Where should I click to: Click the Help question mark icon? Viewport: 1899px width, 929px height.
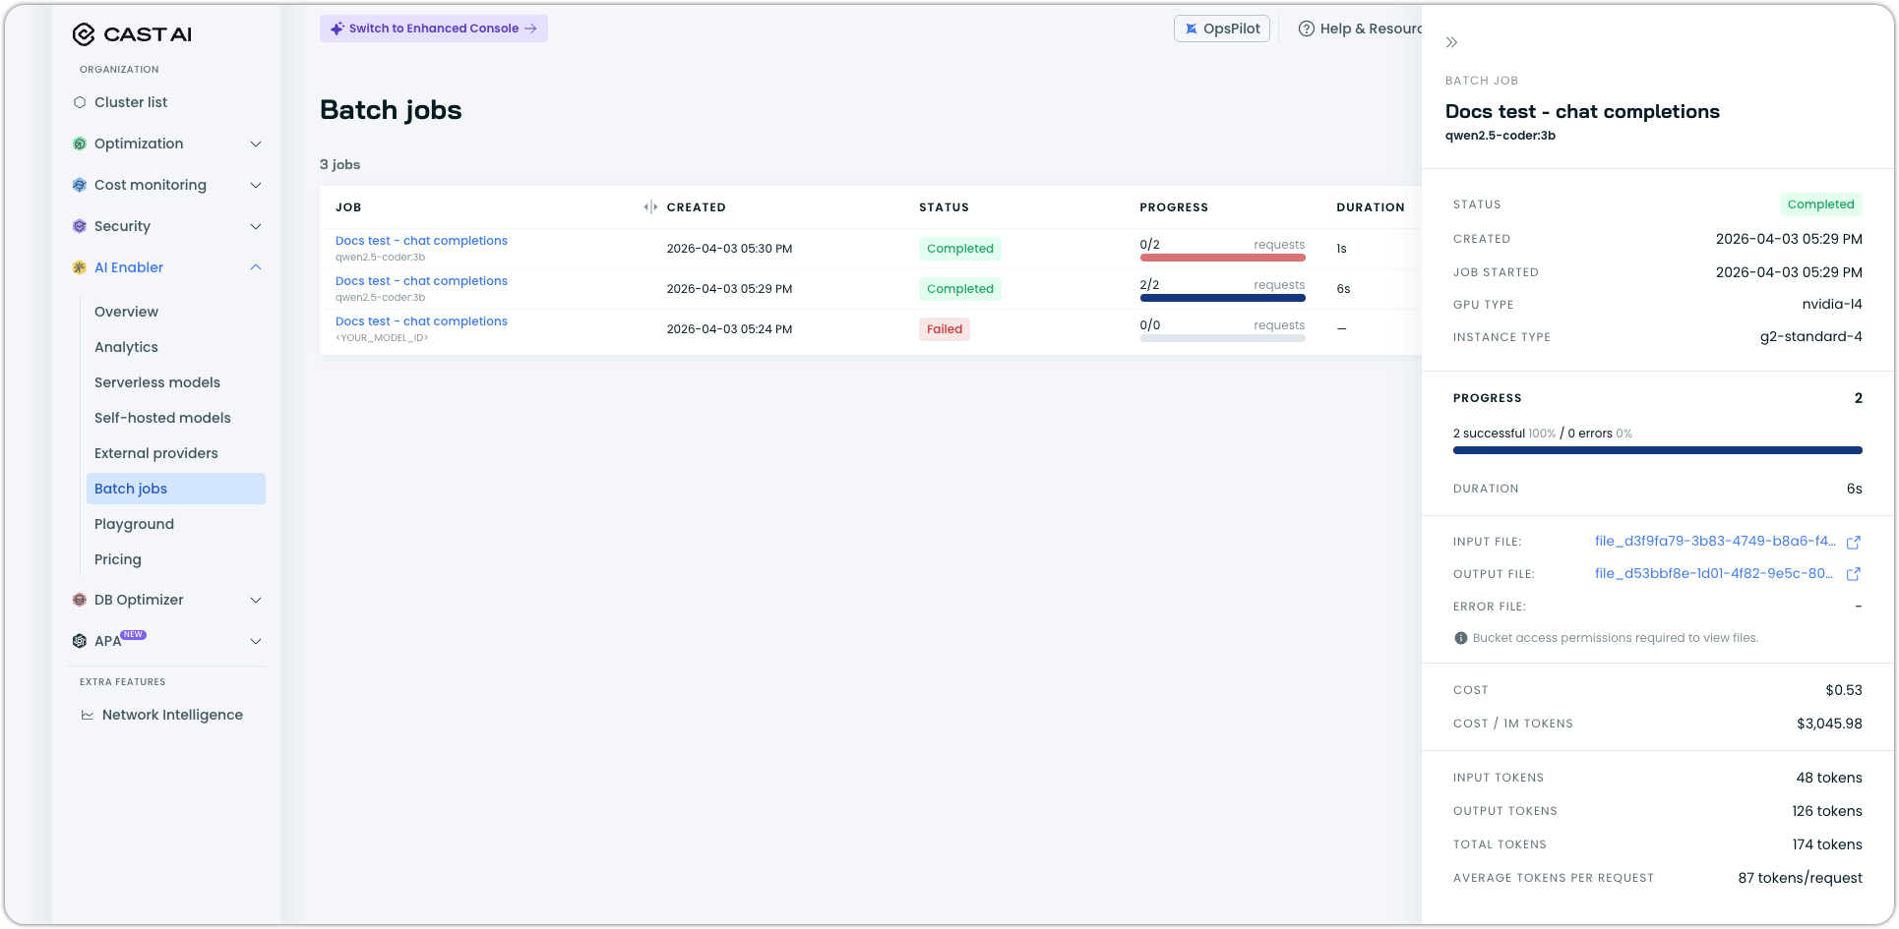[x=1307, y=29]
